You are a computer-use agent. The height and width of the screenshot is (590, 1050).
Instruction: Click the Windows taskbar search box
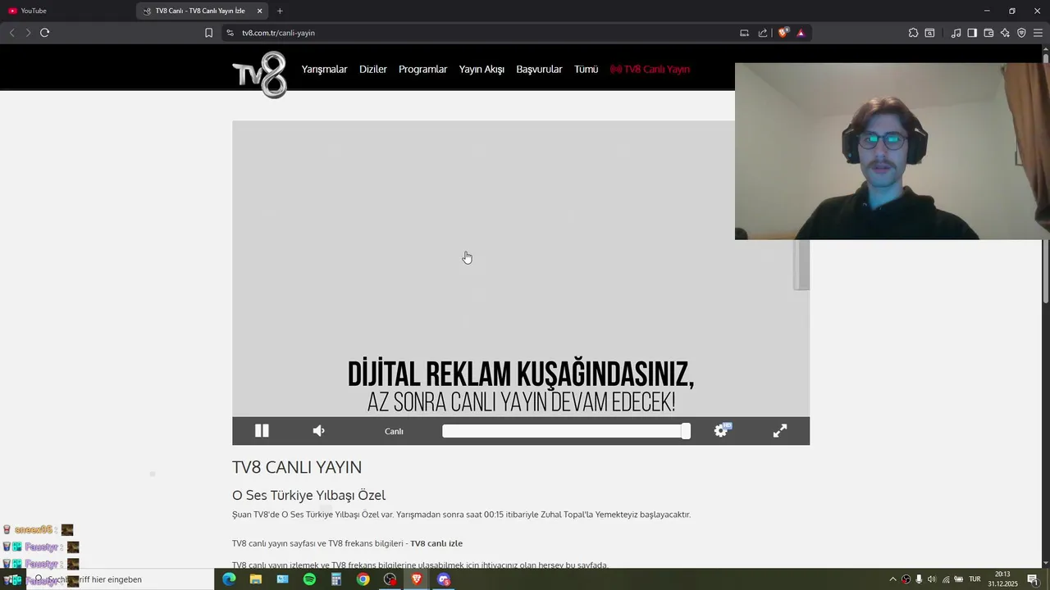[120, 579]
